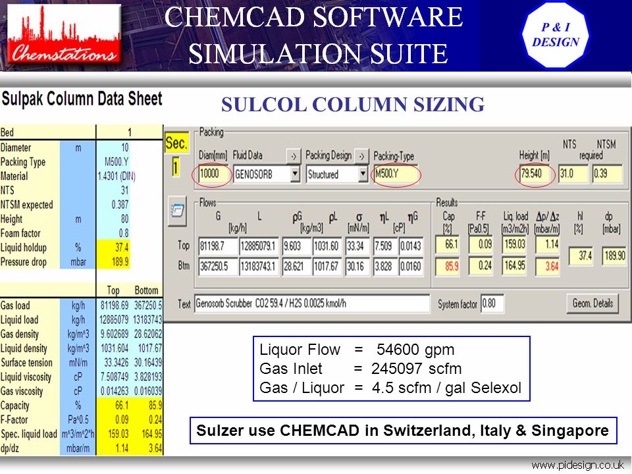The height and width of the screenshot is (474, 632).
Task: Click the Top Liq. load result 159.03
Action: point(514,245)
